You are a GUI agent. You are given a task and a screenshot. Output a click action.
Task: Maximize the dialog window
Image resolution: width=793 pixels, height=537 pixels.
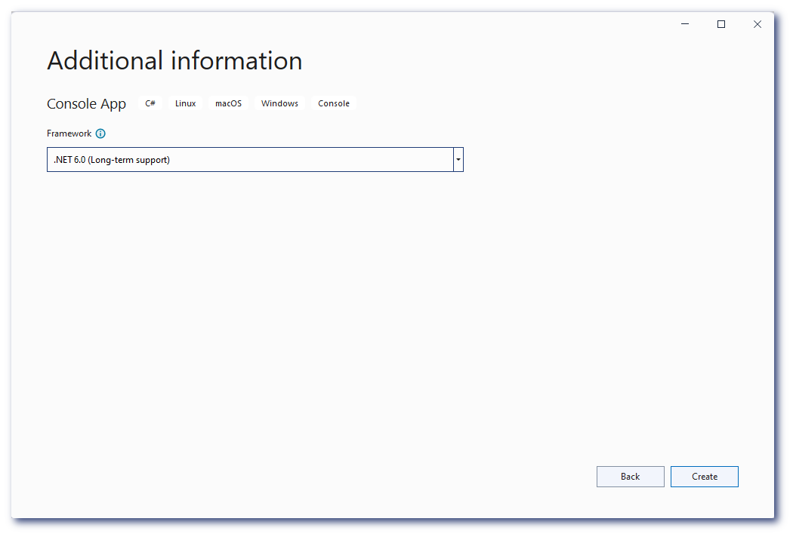721,24
